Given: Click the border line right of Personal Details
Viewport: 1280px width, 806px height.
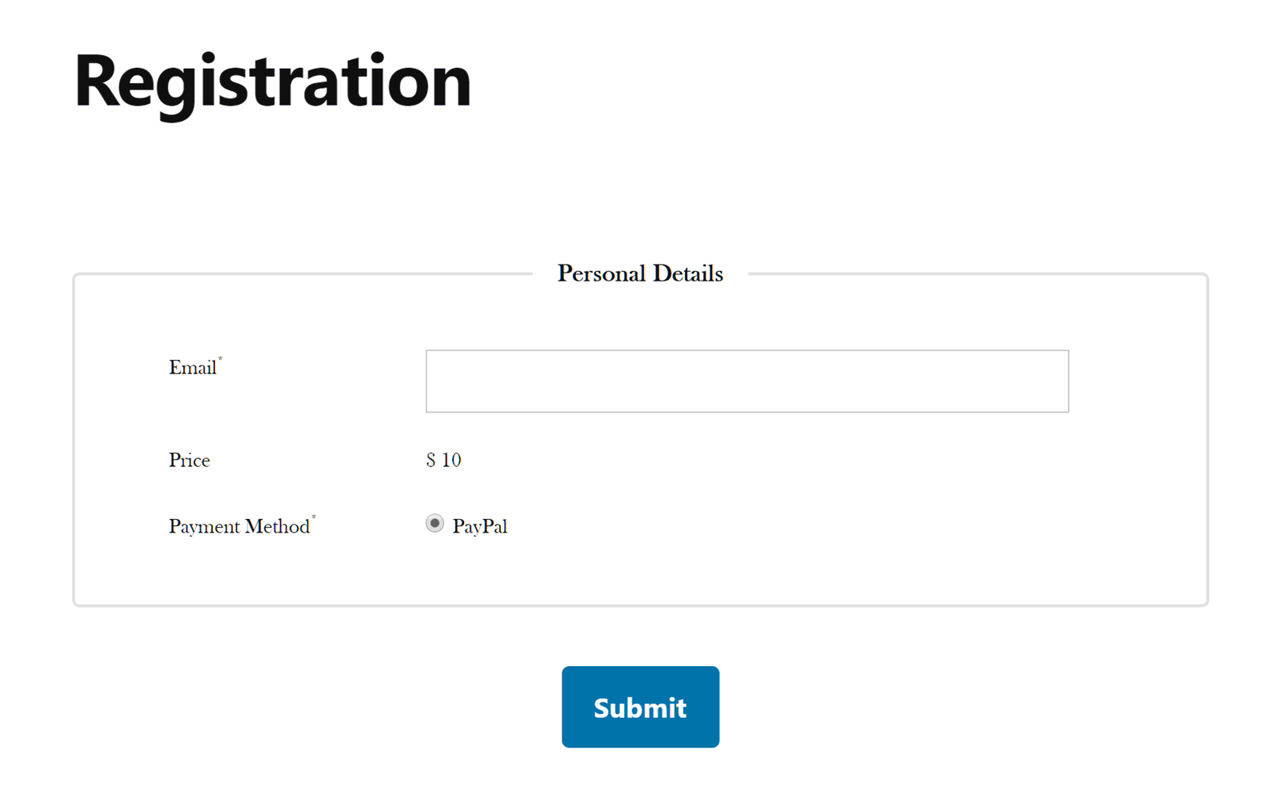Looking at the screenshot, I should click(976, 274).
